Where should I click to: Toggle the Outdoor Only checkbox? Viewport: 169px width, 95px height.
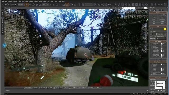point(161,44)
